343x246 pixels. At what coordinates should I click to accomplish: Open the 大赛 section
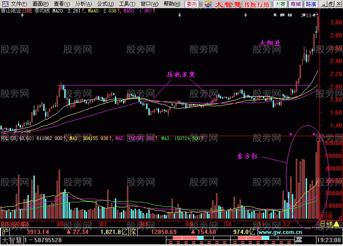pyautogui.click(x=280, y=4)
